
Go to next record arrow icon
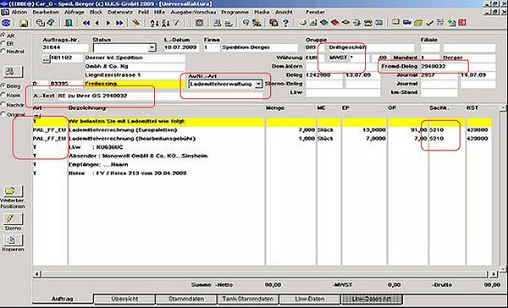click(x=108, y=23)
